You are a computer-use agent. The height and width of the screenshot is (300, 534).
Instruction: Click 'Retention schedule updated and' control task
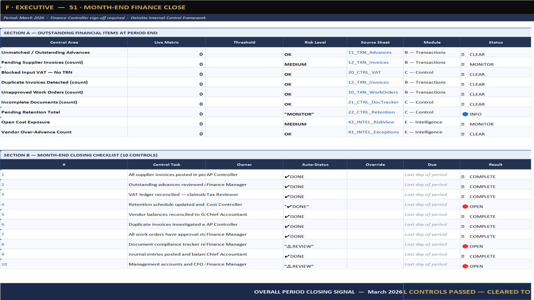coord(167,204)
